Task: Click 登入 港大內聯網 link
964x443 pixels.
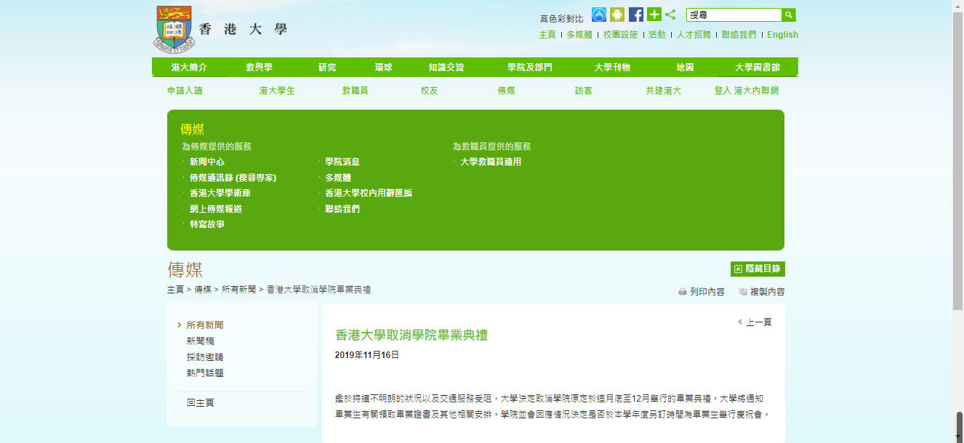Action: [747, 91]
